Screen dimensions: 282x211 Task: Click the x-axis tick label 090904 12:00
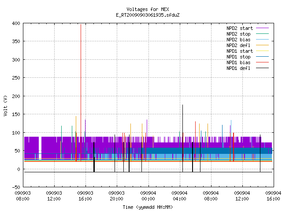(x=242, y=196)
